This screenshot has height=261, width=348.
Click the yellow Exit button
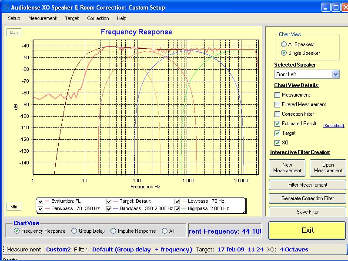click(x=308, y=231)
